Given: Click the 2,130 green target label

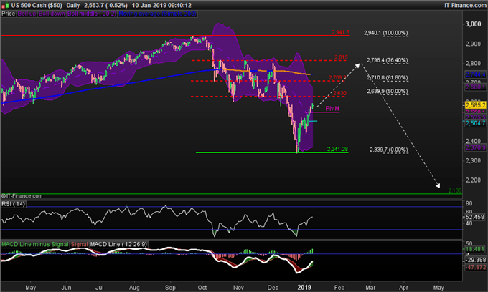Looking at the screenshot, I should [x=455, y=190].
